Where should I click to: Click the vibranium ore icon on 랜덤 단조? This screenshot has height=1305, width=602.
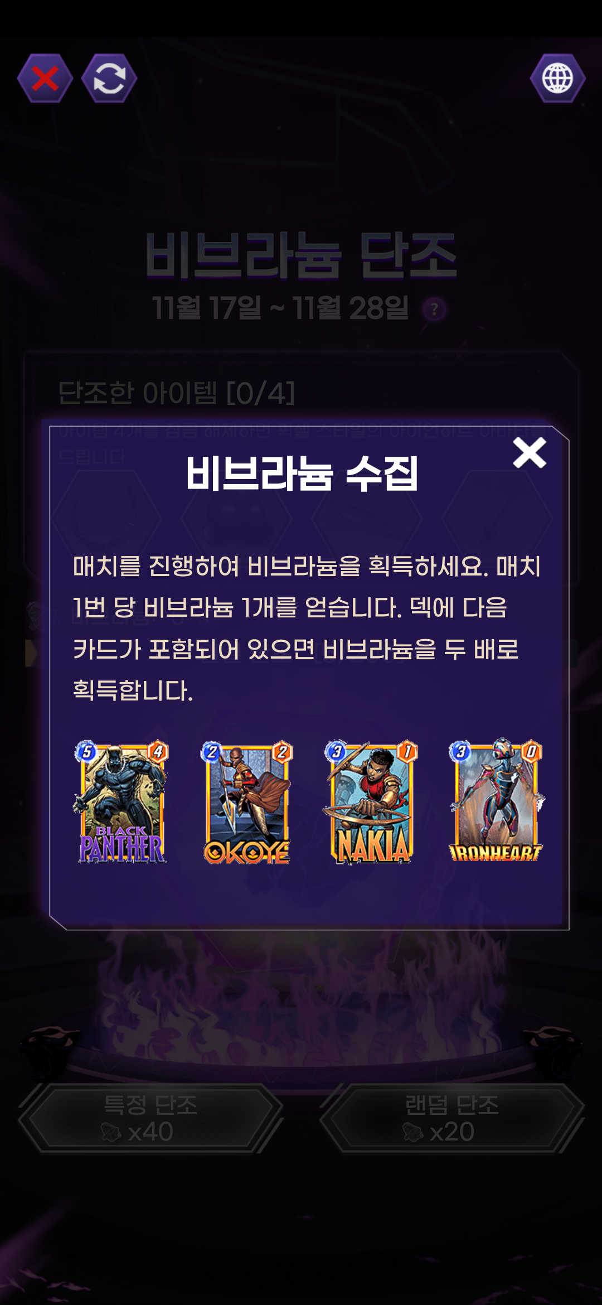412,1132
